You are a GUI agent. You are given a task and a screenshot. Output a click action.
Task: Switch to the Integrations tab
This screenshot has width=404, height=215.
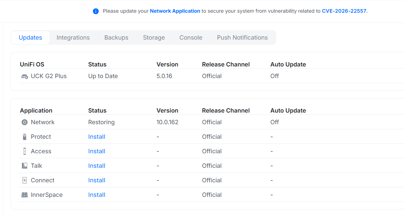(x=73, y=38)
